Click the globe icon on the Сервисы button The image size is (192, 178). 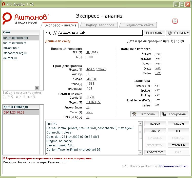170,33
